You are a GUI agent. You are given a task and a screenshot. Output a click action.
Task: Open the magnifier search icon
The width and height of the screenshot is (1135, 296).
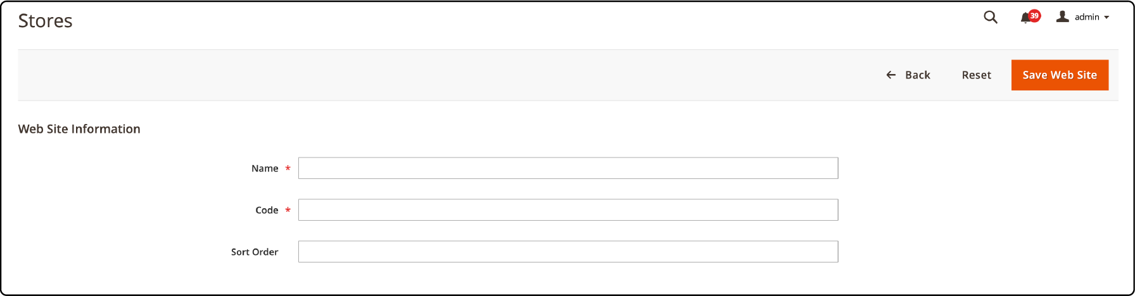pyautogui.click(x=991, y=18)
